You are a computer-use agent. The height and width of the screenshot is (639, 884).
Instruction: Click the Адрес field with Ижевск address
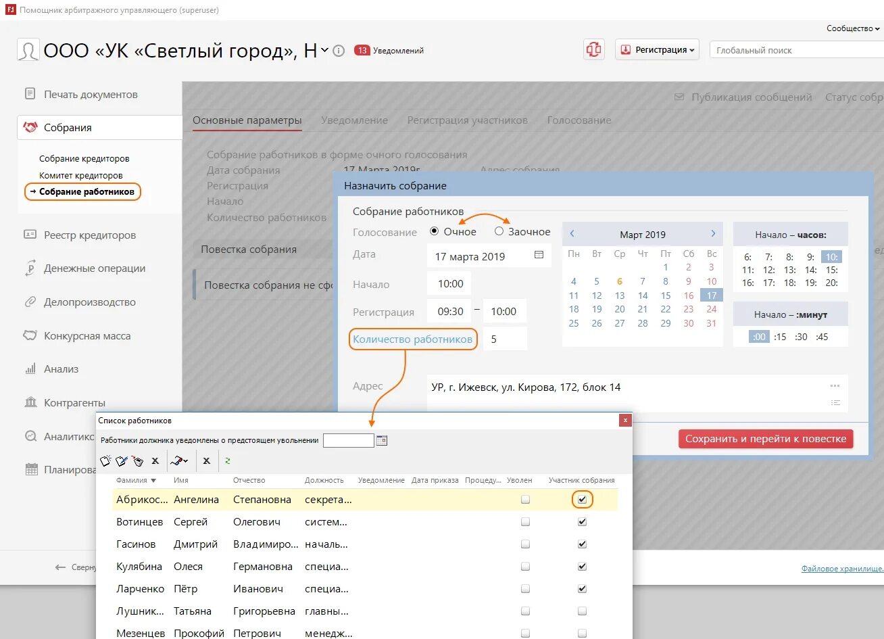[637, 394]
